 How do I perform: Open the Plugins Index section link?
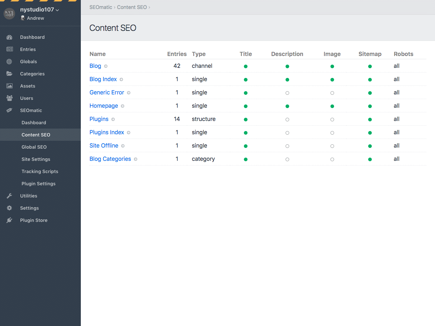click(x=107, y=132)
